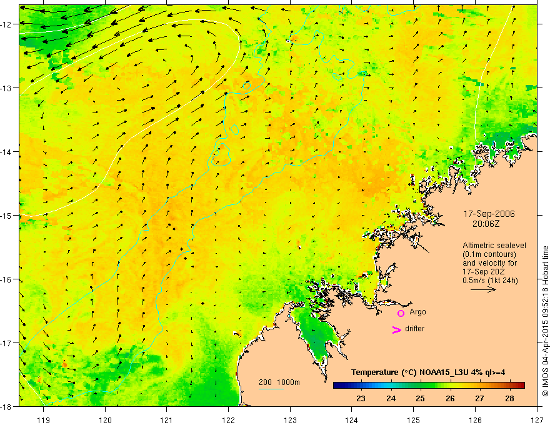Click longitude axis label '123'

290,420
